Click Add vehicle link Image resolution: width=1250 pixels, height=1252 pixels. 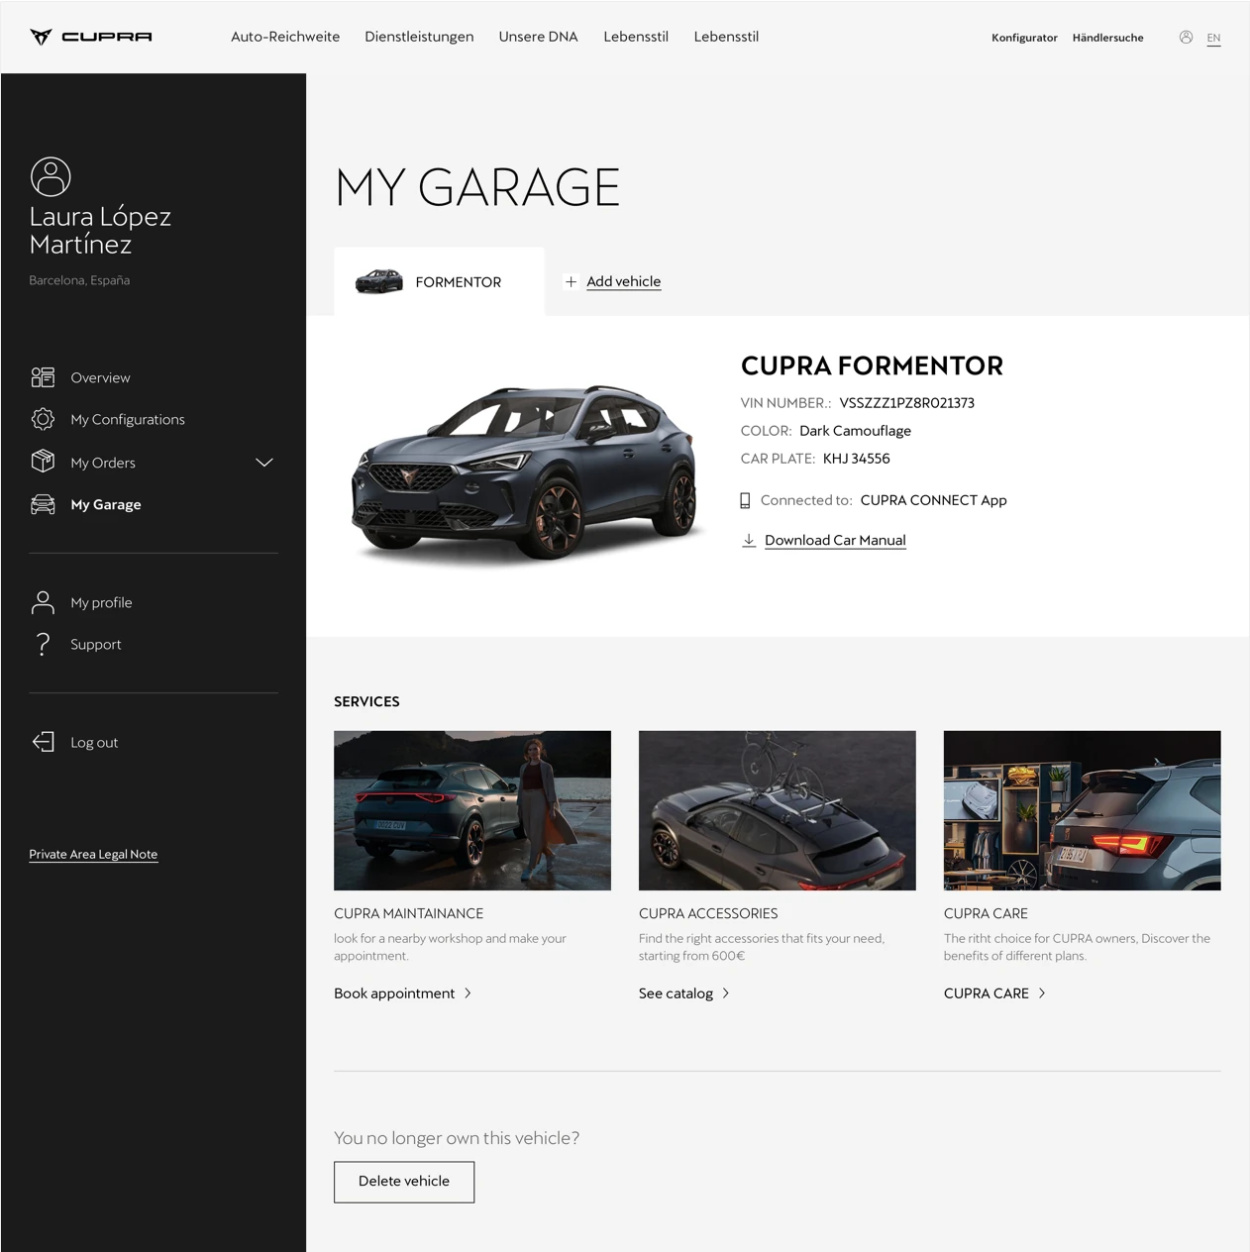tap(623, 281)
